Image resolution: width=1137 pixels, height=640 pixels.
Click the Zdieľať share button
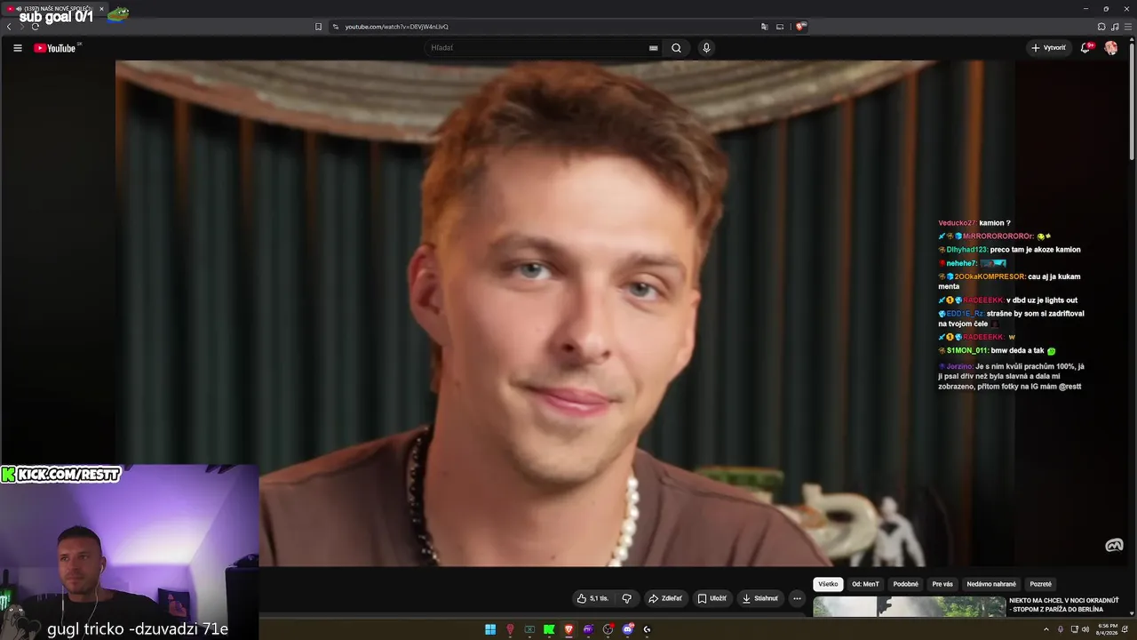pos(665,598)
